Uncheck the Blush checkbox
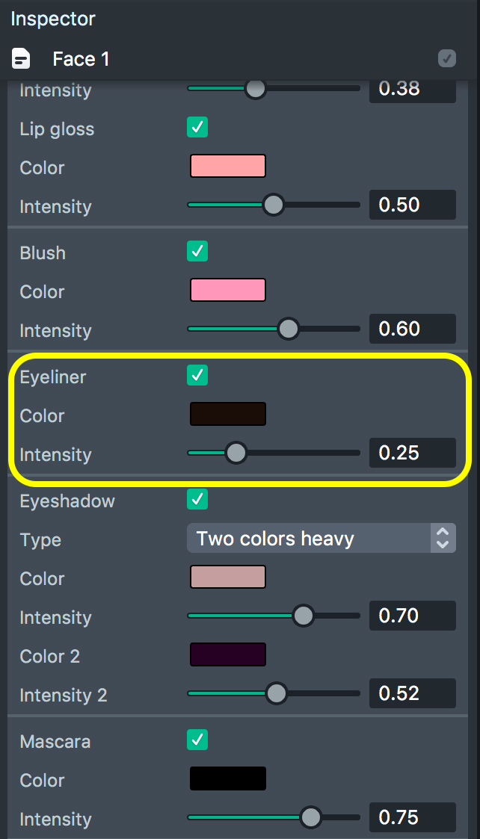480x839 pixels. point(197,252)
